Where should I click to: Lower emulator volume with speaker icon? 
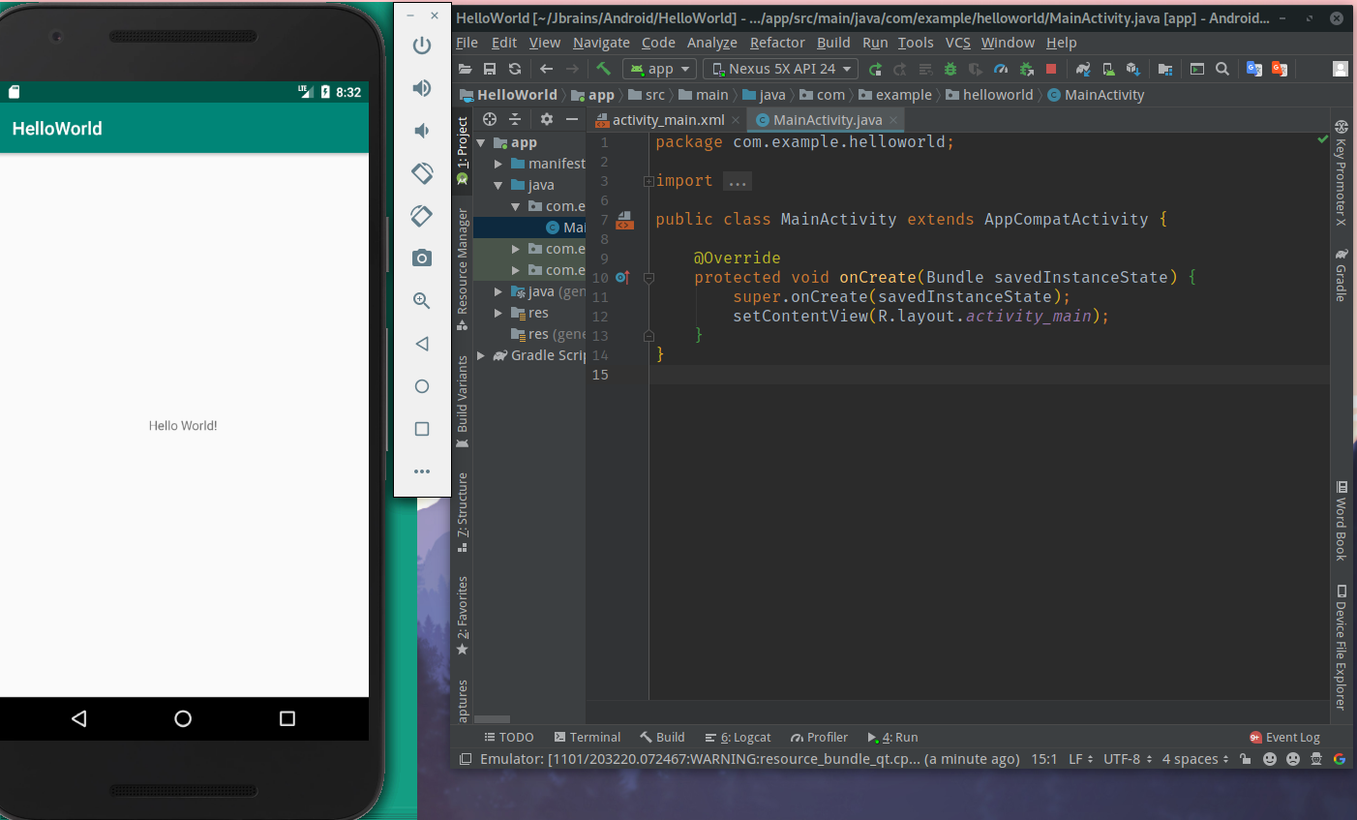point(422,131)
